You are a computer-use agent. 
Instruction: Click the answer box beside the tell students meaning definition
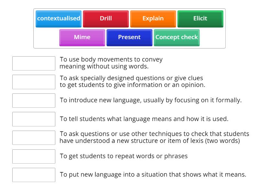[x=34, y=119]
